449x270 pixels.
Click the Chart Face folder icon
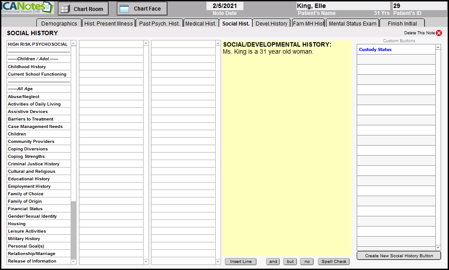click(x=124, y=9)
